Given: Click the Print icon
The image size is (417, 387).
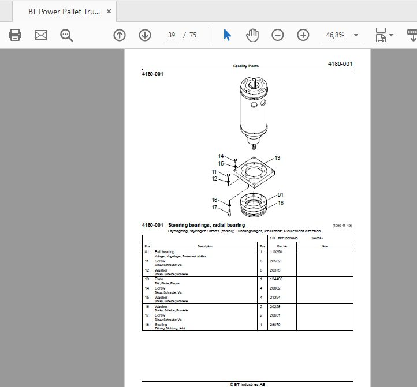Looking at the screenshot, I should (15, 35).
